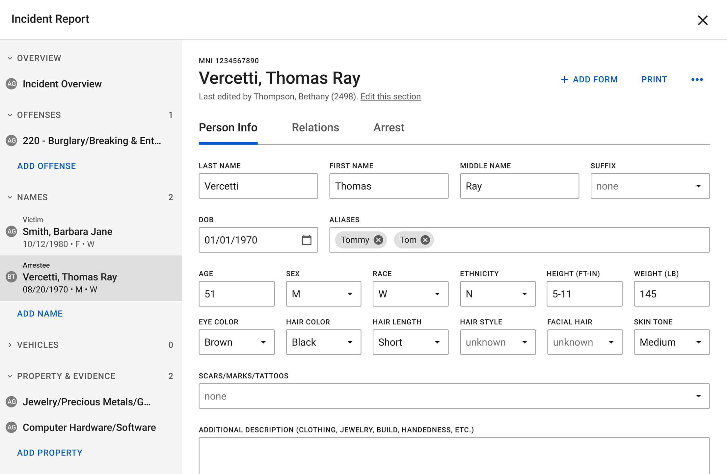The image size is (727, 474).
Task: Click the Height field showing 5-11
Action: pyautogui.click(x=585, y=294)
